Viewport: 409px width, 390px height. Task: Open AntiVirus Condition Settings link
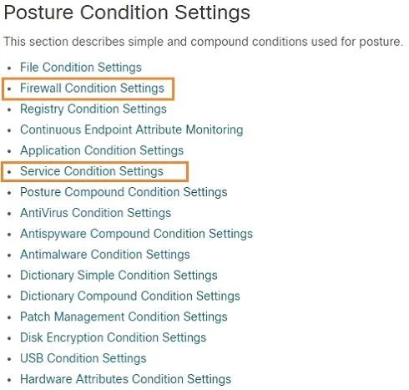pos(95,213)
